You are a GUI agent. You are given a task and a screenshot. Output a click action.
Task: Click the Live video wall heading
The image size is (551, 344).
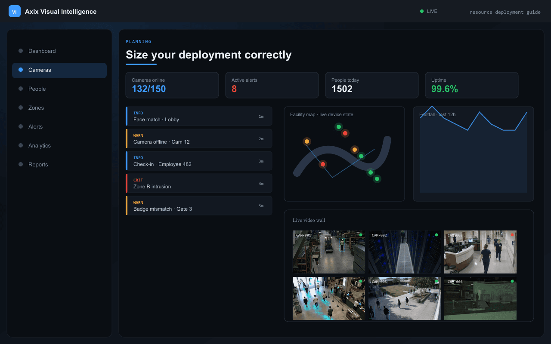(309, 220)
